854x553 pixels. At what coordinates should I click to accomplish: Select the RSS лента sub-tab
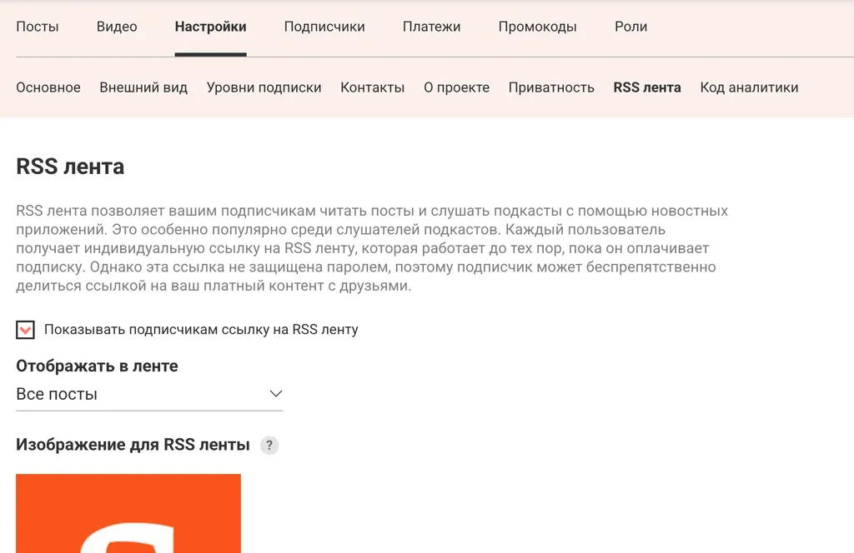point(646,87)
